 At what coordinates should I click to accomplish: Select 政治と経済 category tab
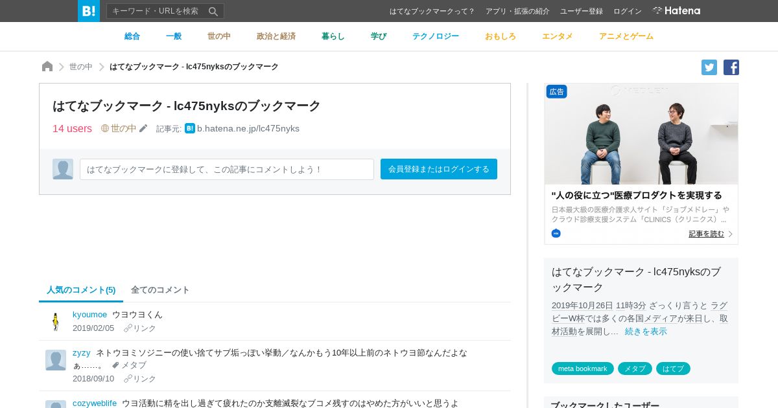click(x=276, y=36)
